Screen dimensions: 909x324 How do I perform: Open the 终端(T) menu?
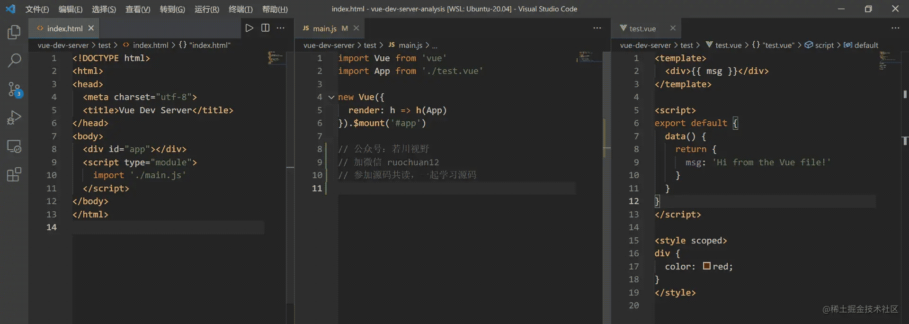click(x=241, y=9)
